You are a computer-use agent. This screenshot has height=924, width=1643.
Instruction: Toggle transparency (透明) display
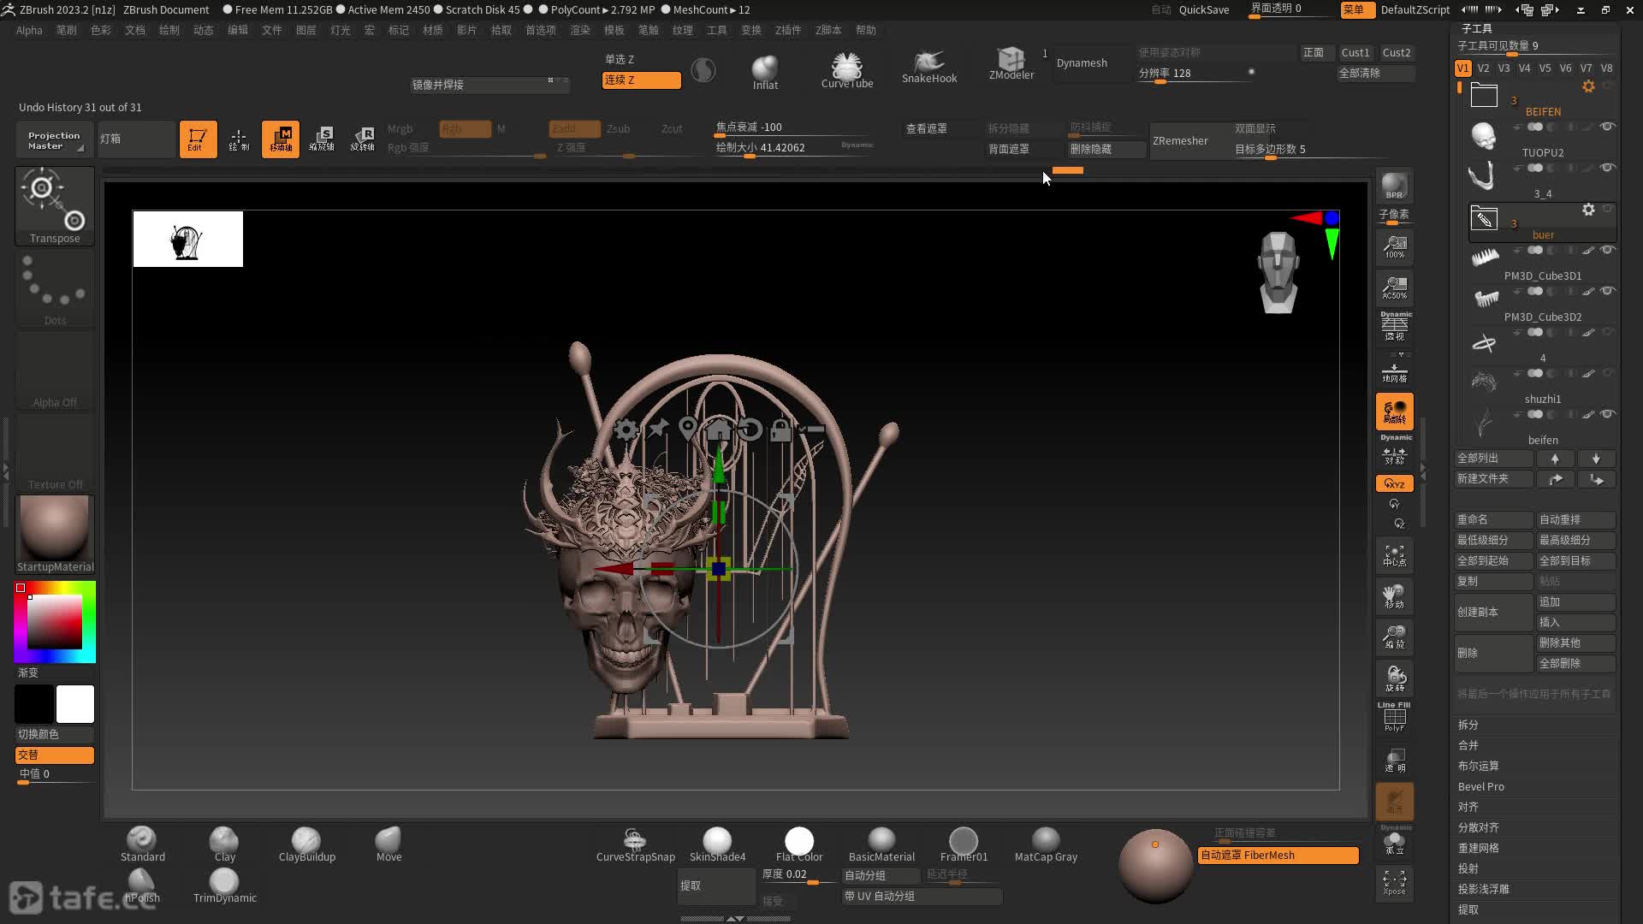(x=1394, y=760)
